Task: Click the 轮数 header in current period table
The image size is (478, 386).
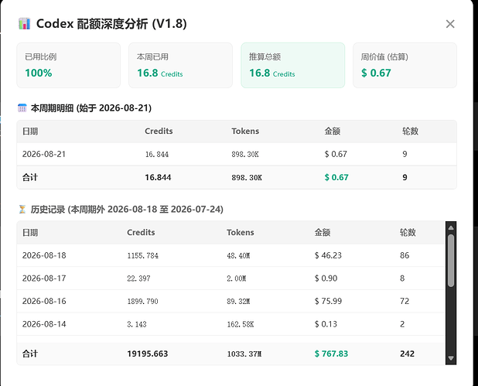Action: coord(410,131)
